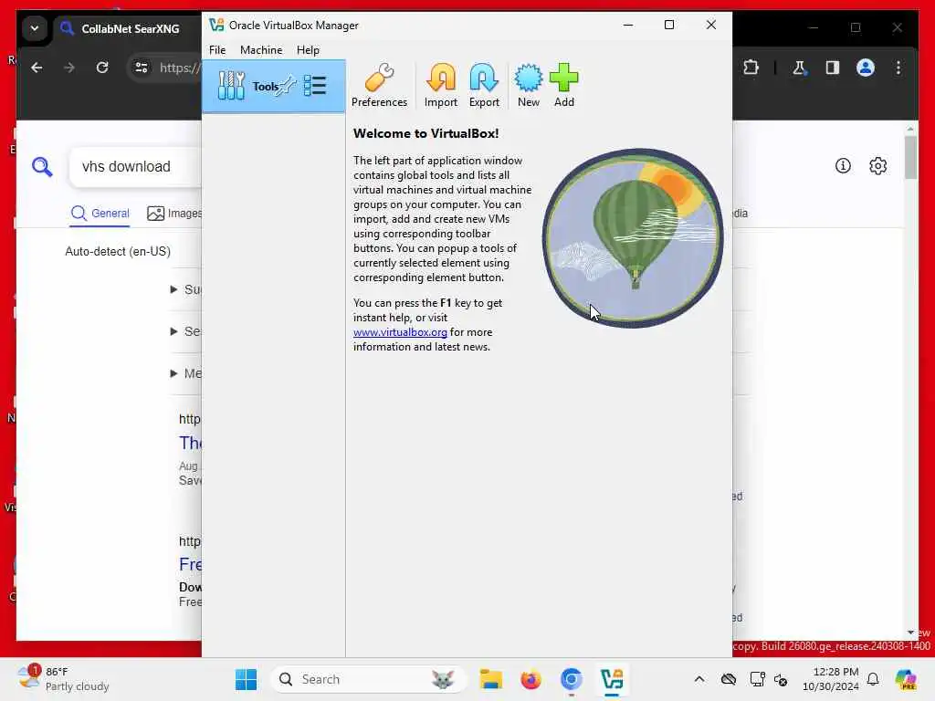This screenshot has height=701, width=935.
Task: Open the Auto-detect (en-US) language dropdown
Action: pyautogui.click(x=118, y=252)
